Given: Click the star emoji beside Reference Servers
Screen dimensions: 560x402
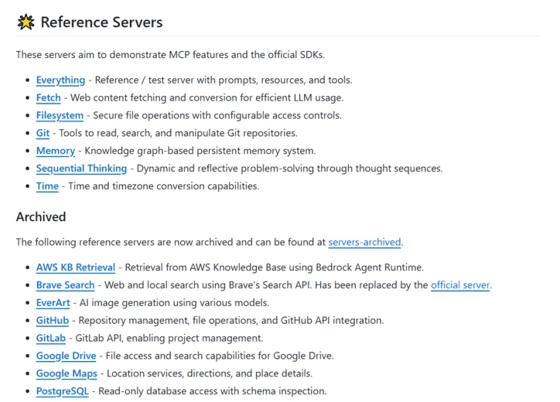Looking at the screenshot, I should tap(26, 22).
